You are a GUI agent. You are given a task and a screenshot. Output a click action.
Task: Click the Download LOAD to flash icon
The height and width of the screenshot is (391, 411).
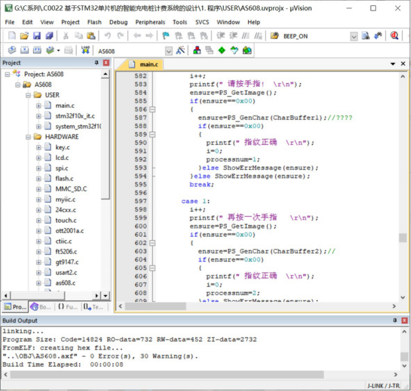pyautogui.click(x=86, y=50)
